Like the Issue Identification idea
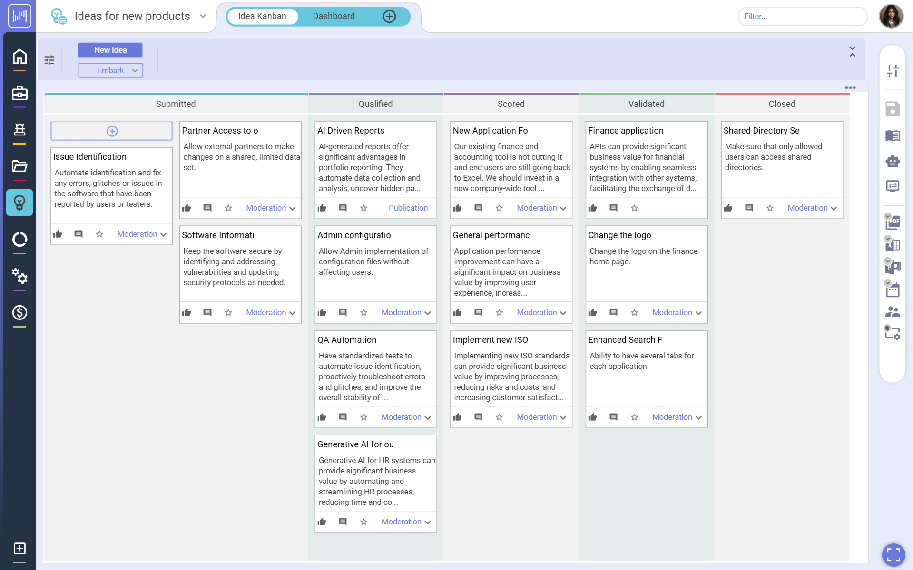Screen dimensions: 913x570 pos(58,234)
